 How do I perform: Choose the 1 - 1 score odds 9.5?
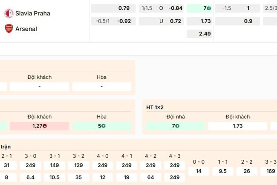222,171
